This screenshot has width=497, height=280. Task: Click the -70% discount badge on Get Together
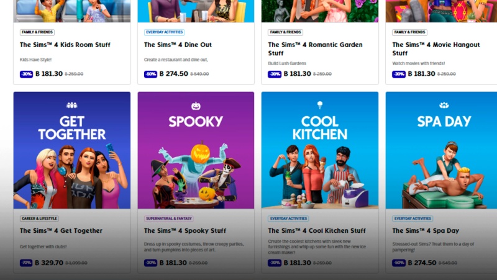pos(26,263)
